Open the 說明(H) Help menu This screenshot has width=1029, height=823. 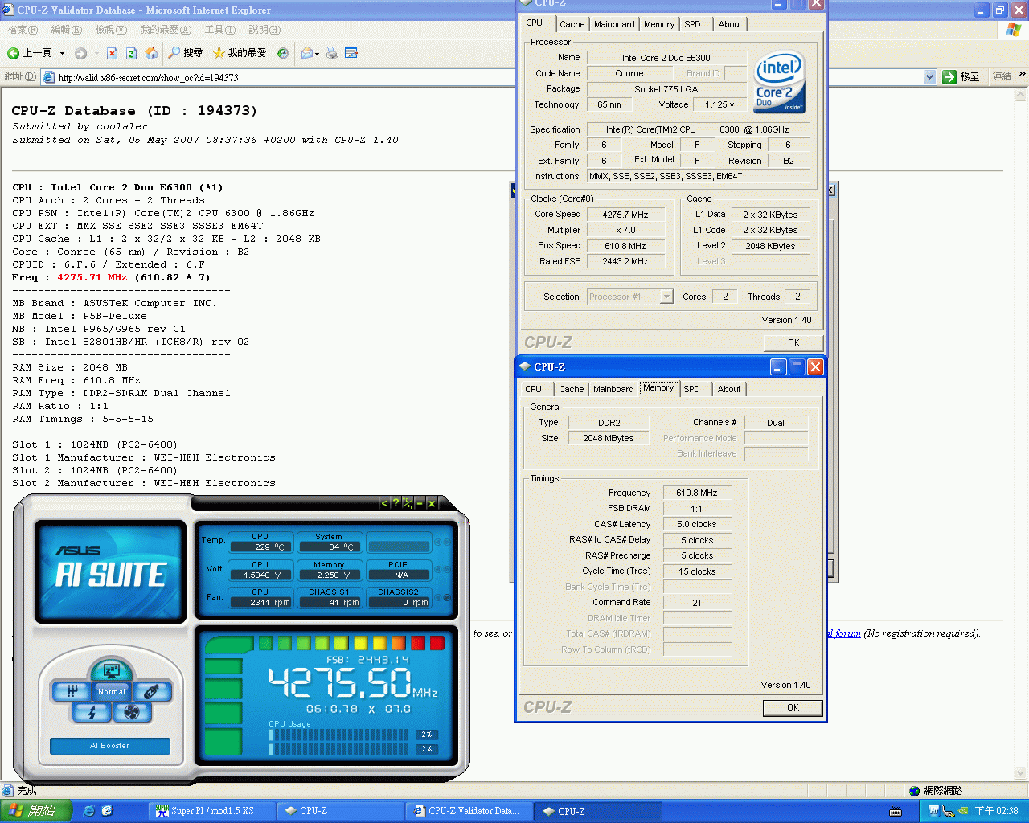(264, 30)
